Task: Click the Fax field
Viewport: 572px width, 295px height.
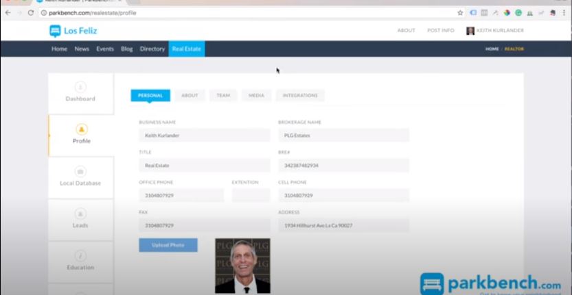Action: click(205, 225)
